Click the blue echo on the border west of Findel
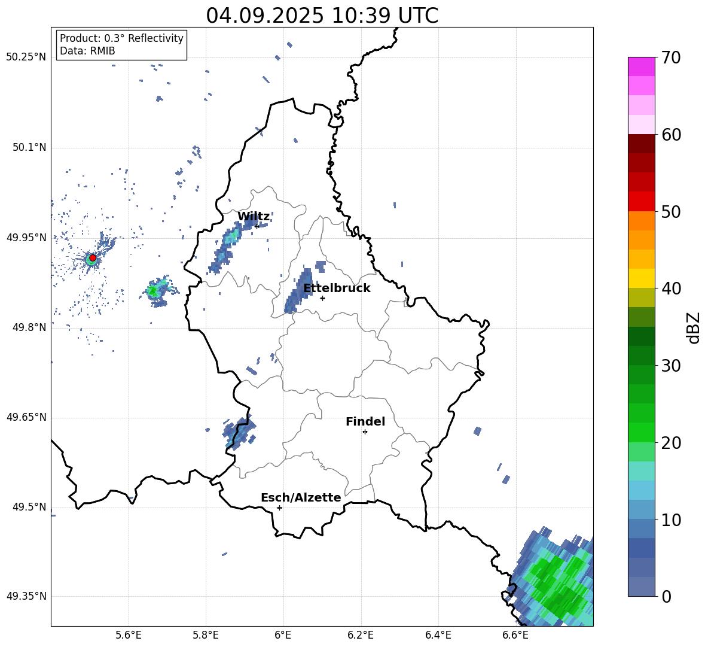The height and width of the screenshot is (647, 708). (239, 432)
